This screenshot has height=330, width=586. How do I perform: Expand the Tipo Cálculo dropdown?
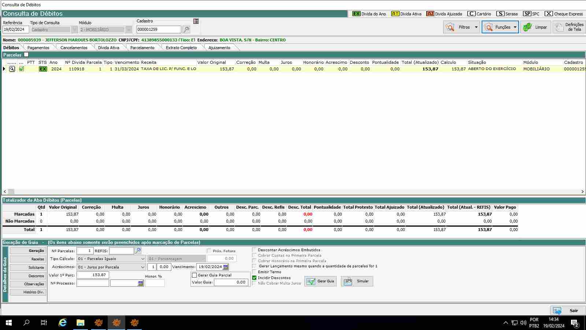coord(143,259)
